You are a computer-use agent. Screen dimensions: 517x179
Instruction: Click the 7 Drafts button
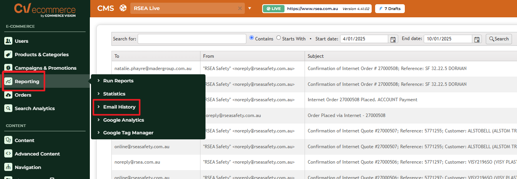(x=390, y=8)
